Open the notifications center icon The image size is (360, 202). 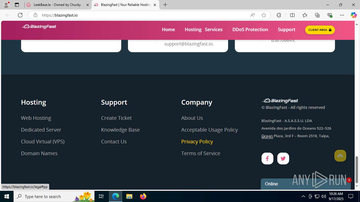pos(351,196)
